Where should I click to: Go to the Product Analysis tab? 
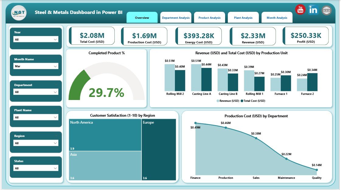[x=210, y=18]
